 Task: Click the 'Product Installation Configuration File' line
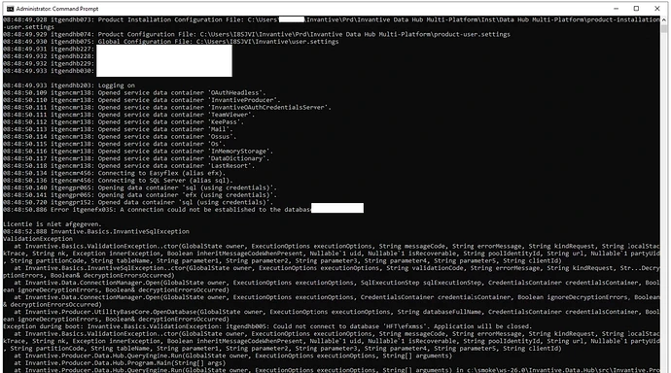coord(332,23)
